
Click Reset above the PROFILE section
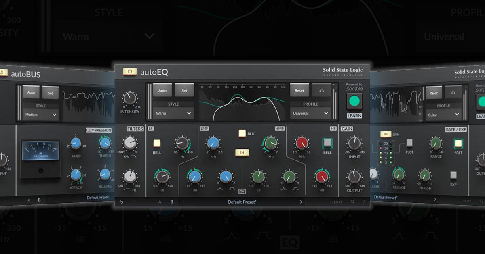tap(299, 90)
